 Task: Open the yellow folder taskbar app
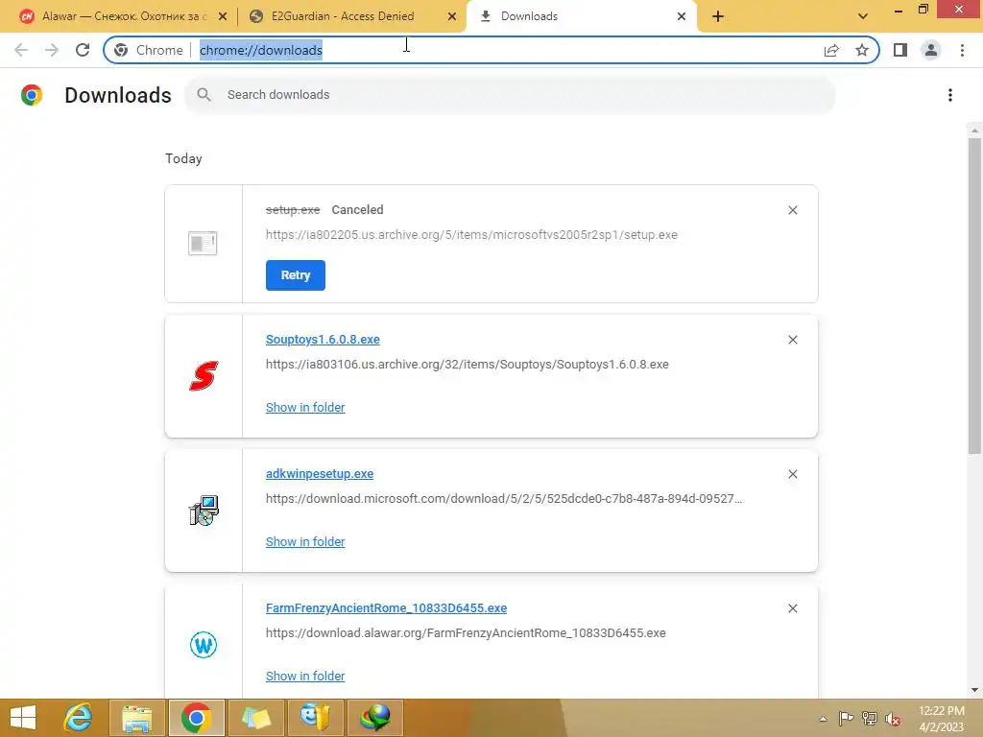click(255, 718)
